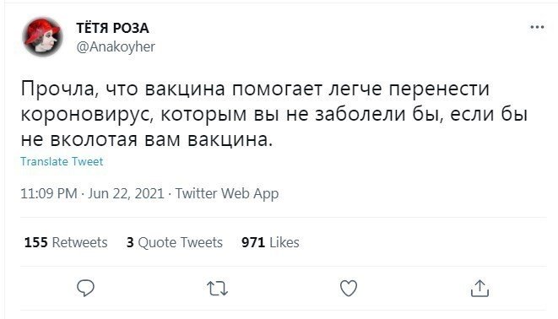
Task: Click the Likes label text
Action: click(284, 242)
